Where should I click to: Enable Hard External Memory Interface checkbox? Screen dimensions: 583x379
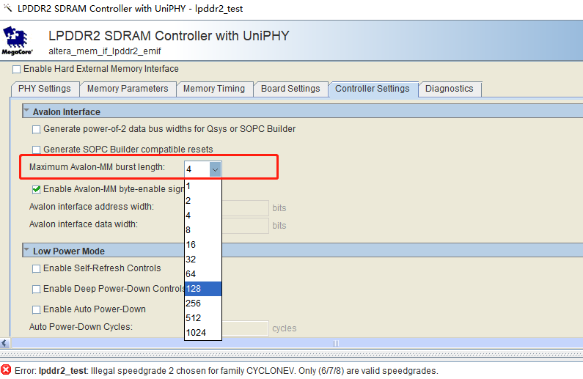click(x=16, y=70)
